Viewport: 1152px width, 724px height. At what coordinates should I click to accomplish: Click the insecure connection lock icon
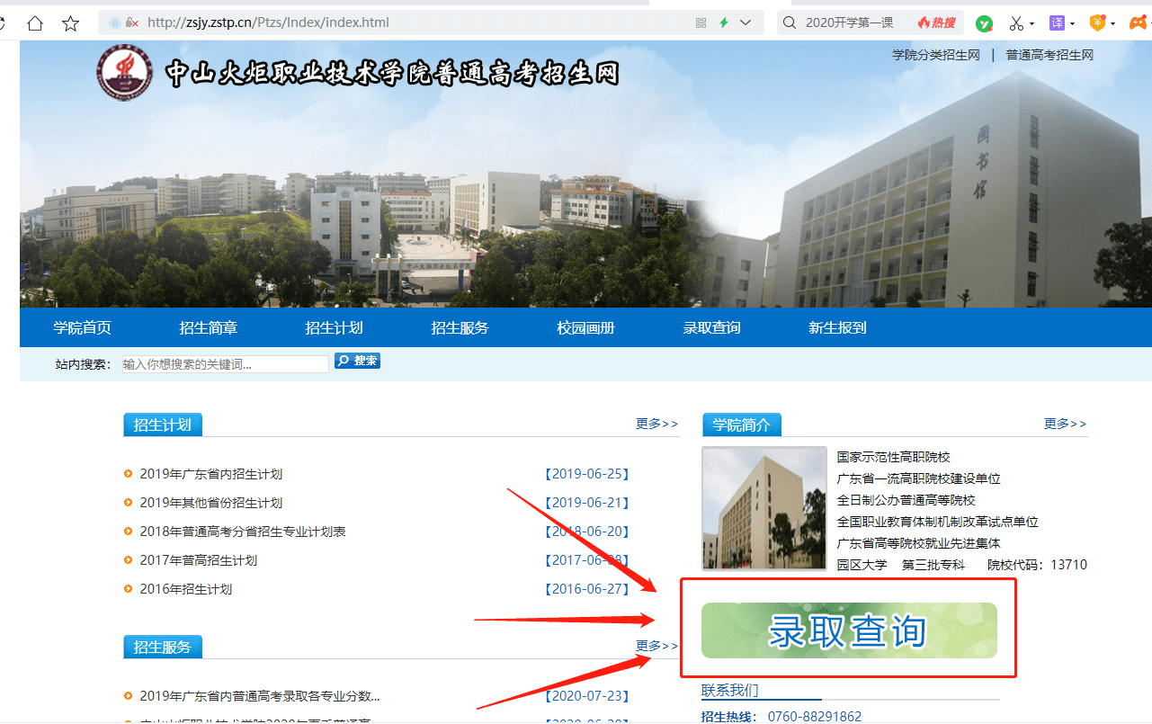(x=132, y=22)
